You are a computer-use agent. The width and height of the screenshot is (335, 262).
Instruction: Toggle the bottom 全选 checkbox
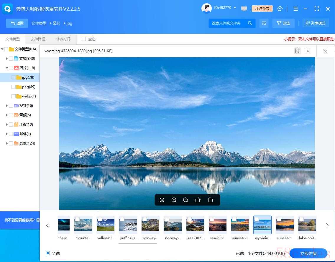click(48, 253)
